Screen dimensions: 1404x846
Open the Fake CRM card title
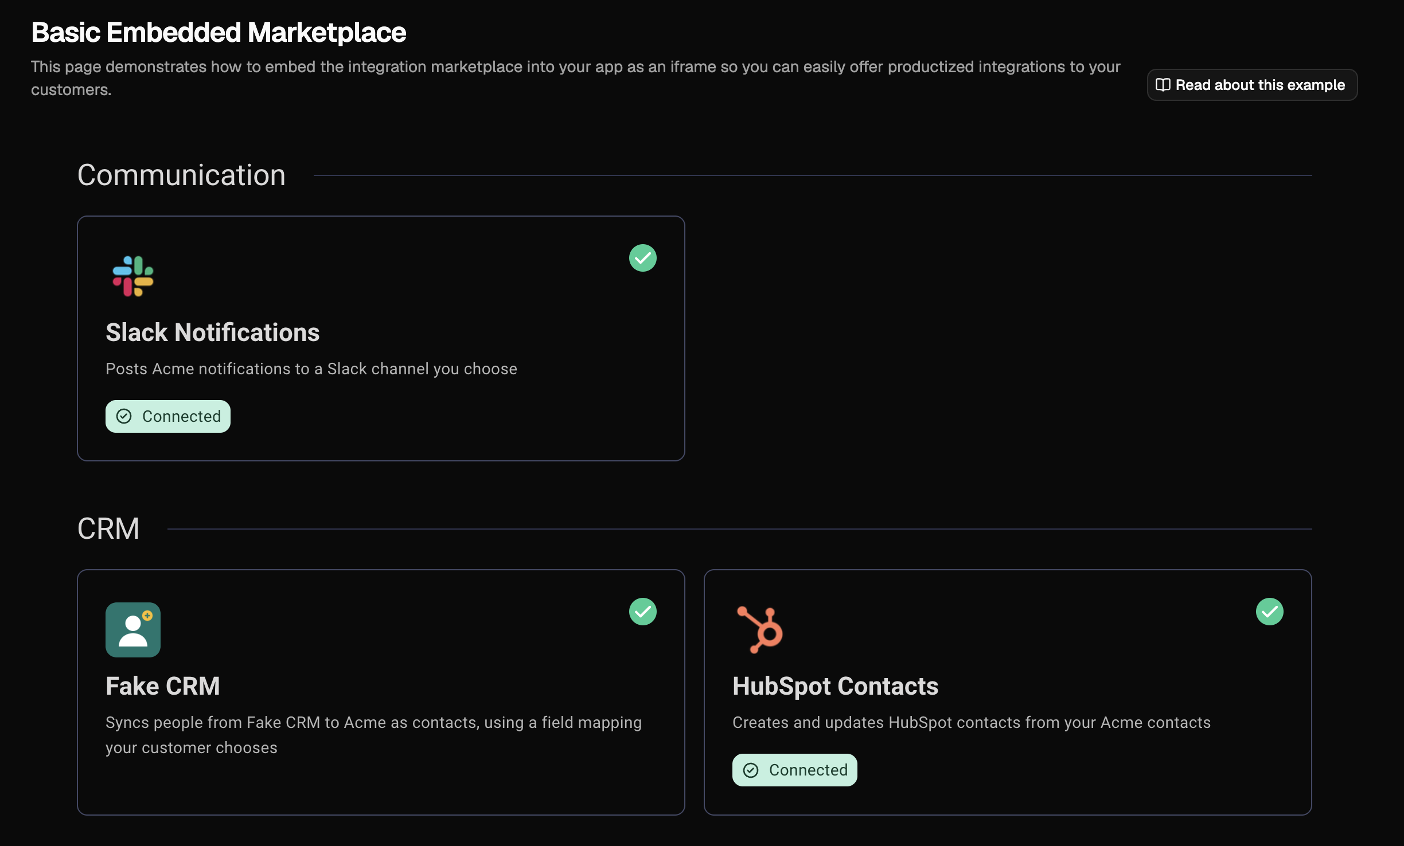click(x=163, y=686)
